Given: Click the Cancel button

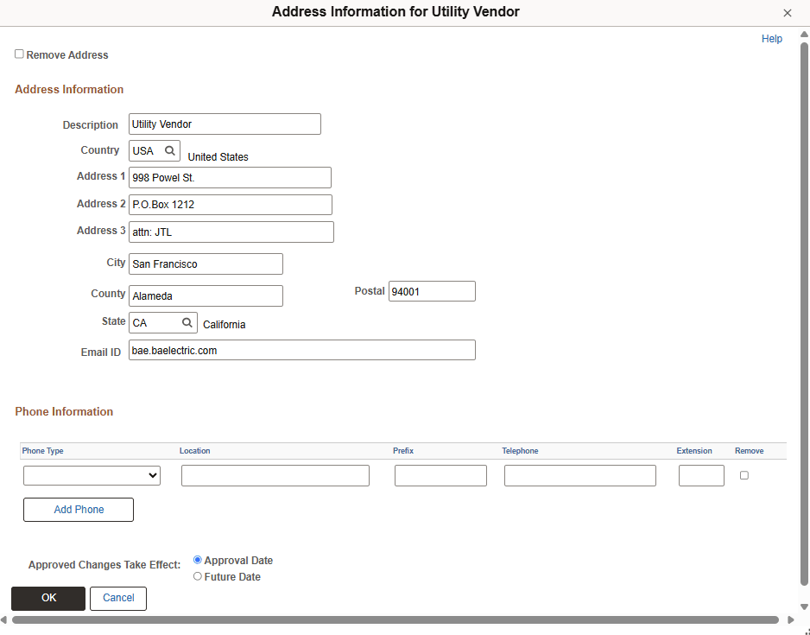Looking at the screenshot, I should click(x=118, y=598).
